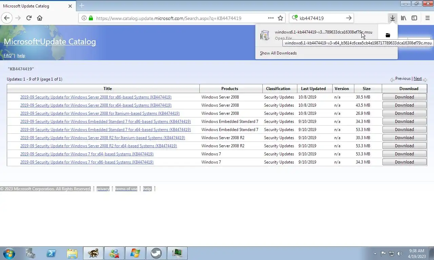
Task: Click the Microsoft Update Catalog heading link
Action: tap(50, 42)
